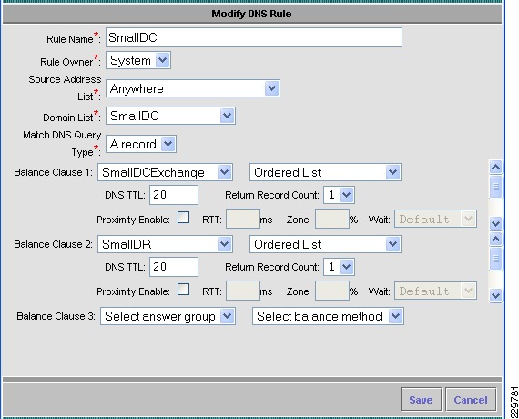Enable Proximity for Balance Clause 2
519x419 pixels.
pos(183,290)
